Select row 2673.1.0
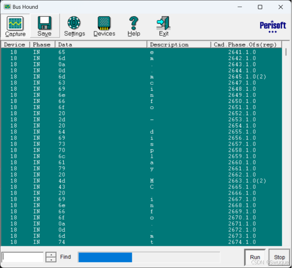This screenshot has height=268, width=292. [141, 236]
